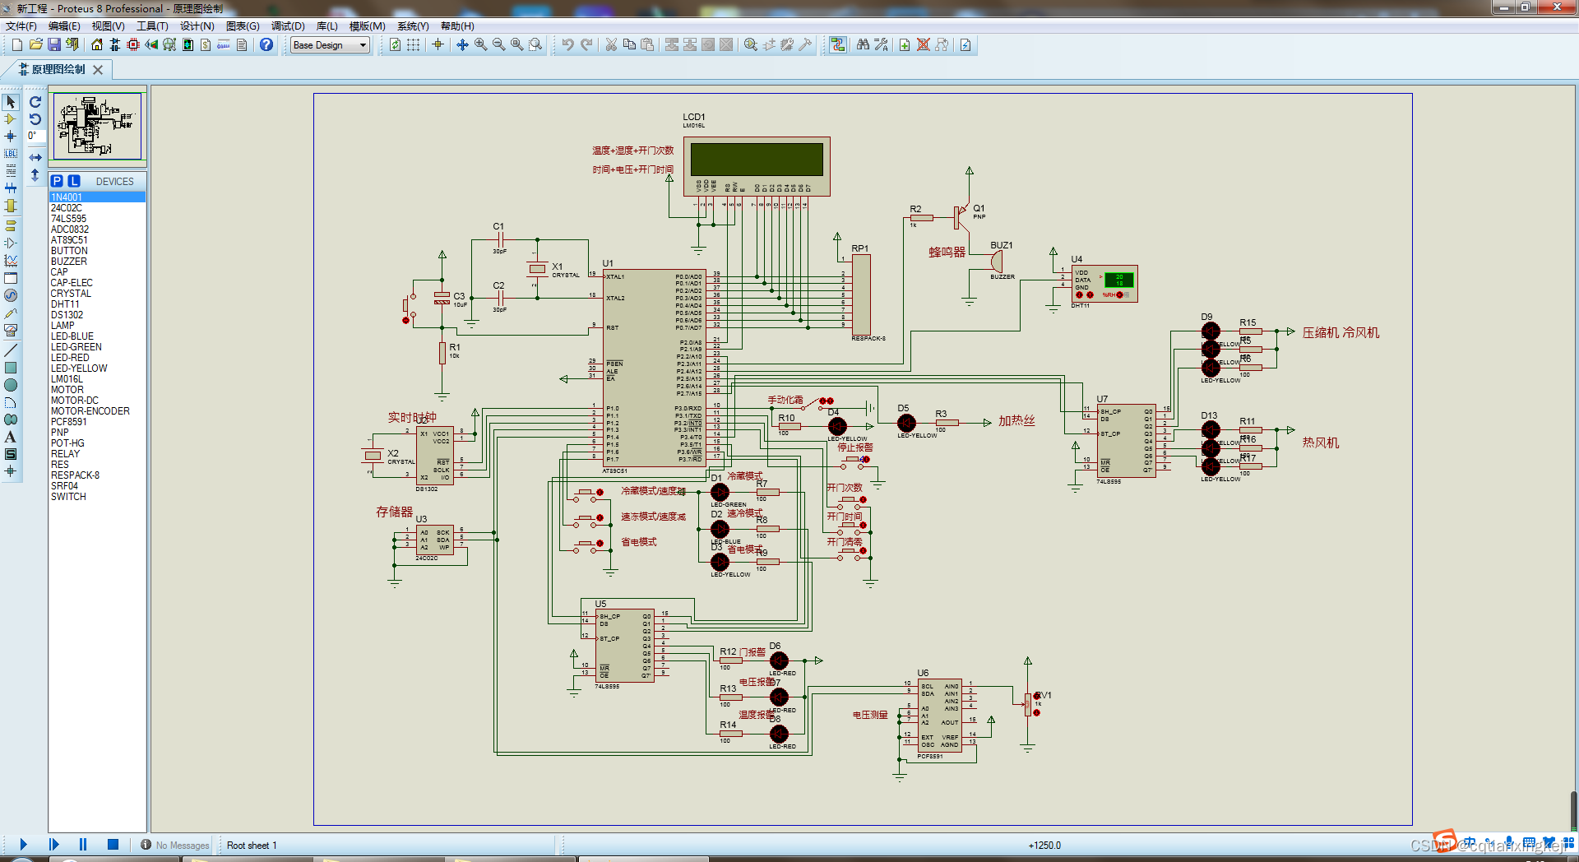Click the Zoom In magnifier icon
Viewport: 1579px width, 862px height.
click(480, 44)
